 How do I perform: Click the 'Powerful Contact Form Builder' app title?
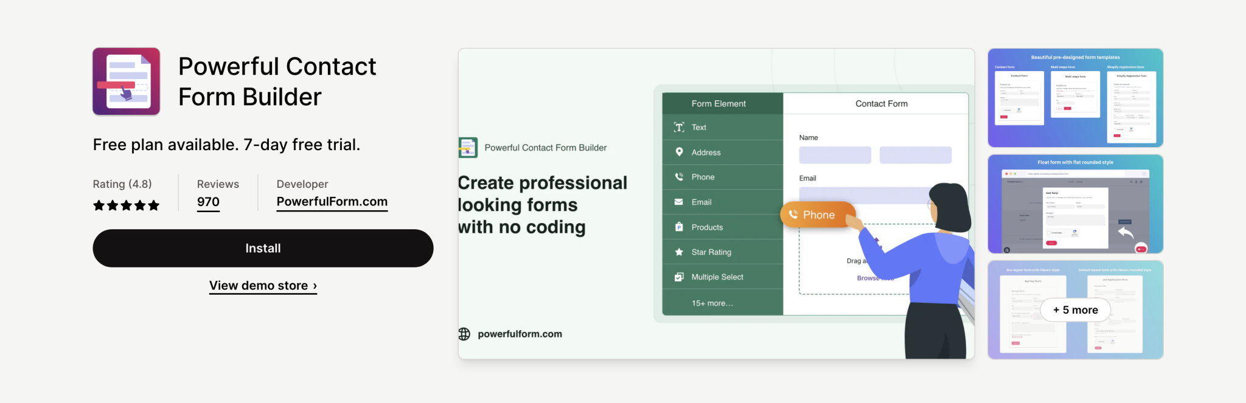[277, 81]
